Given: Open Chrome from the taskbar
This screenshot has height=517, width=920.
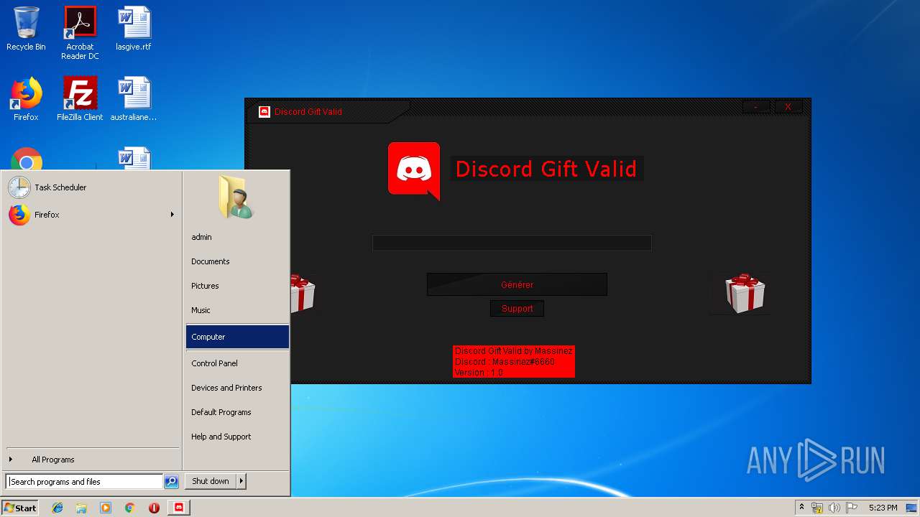Looking at the screenshot, I should coord(129,508).
